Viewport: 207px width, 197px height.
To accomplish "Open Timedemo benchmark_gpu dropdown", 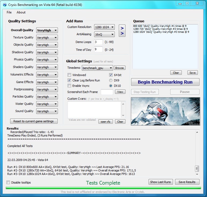I will tap(97, 68).
